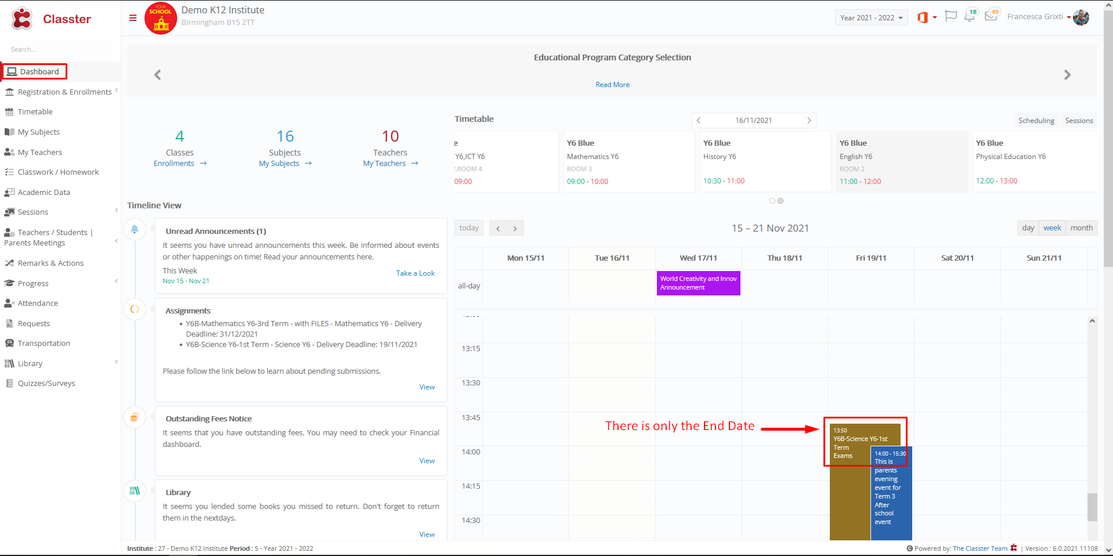The width and height of the screenshot is (1113, 556).
Task: Go to next calendar week
Action: pyautogui.click(x=515, y=228)
